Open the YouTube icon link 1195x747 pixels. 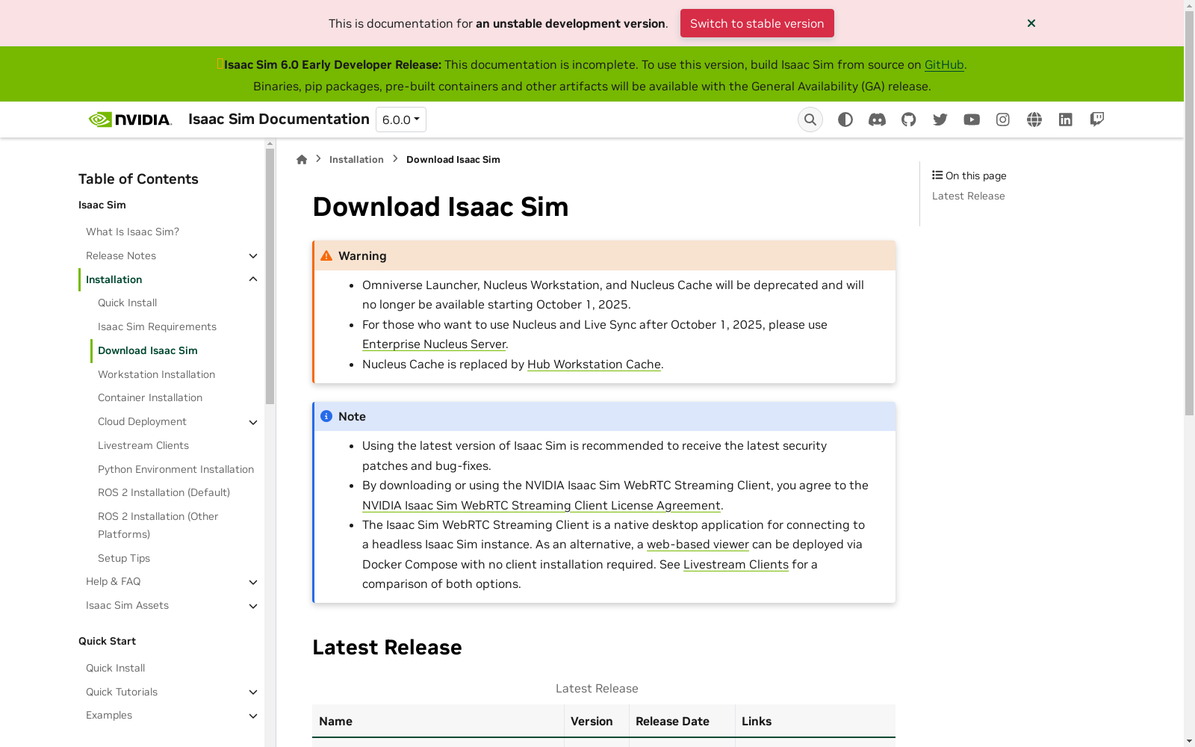pos(972,120)
